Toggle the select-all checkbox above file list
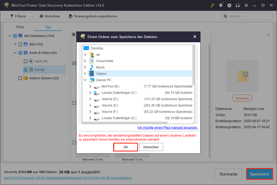This screenshot has width=277, height=185. (74, 34)
